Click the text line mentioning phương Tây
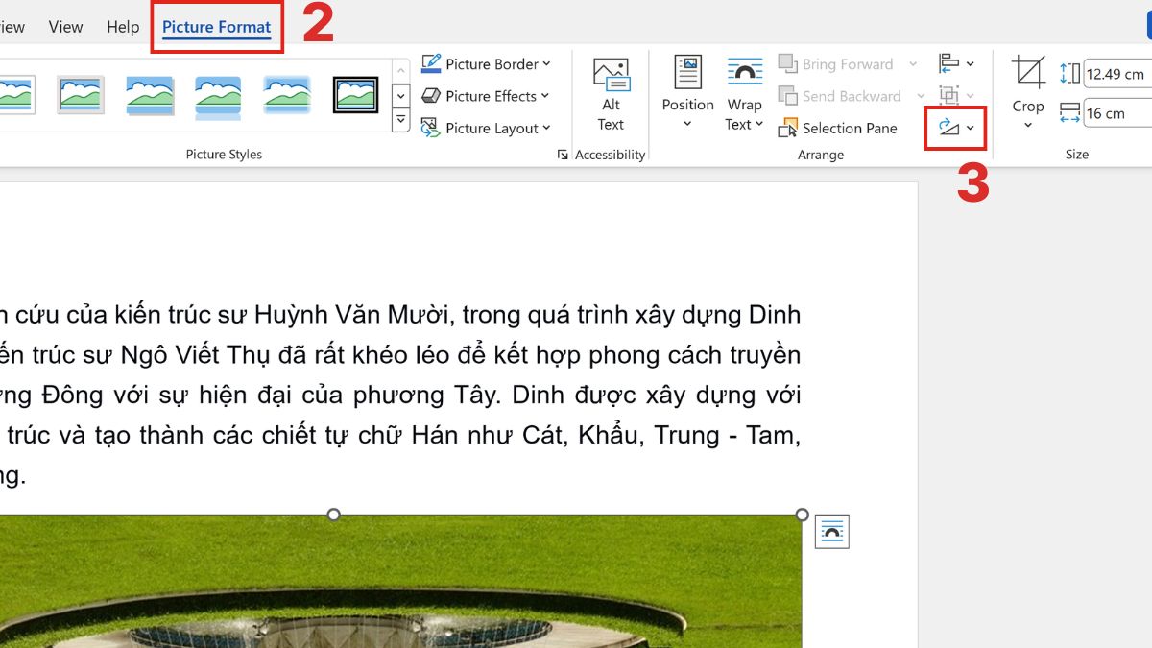The width and height of the screenshot is (1152, 648). (400, 395)
